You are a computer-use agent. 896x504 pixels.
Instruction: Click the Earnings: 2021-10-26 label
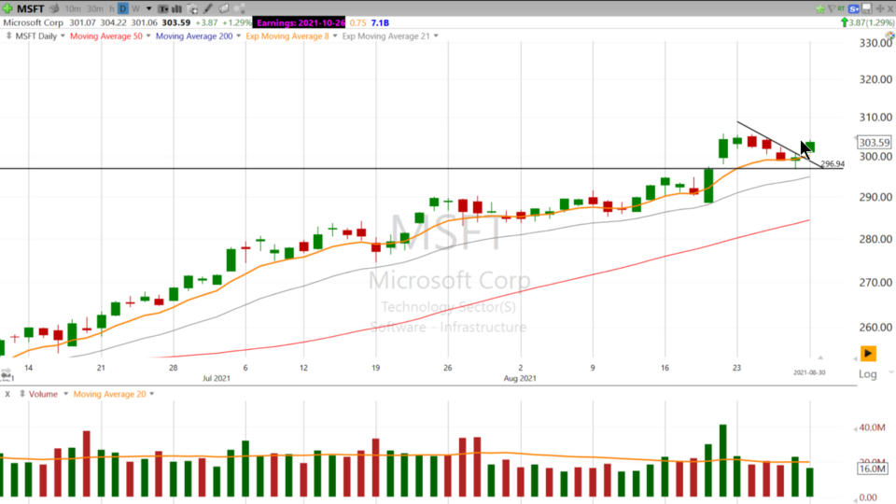[x=301, y=22]
